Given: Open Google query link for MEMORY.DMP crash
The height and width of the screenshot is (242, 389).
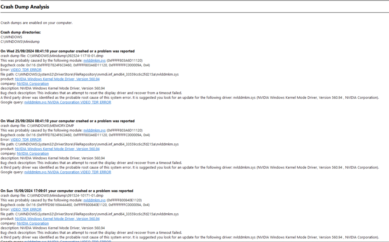Looking at the screenshot, I should coord(67,172).
